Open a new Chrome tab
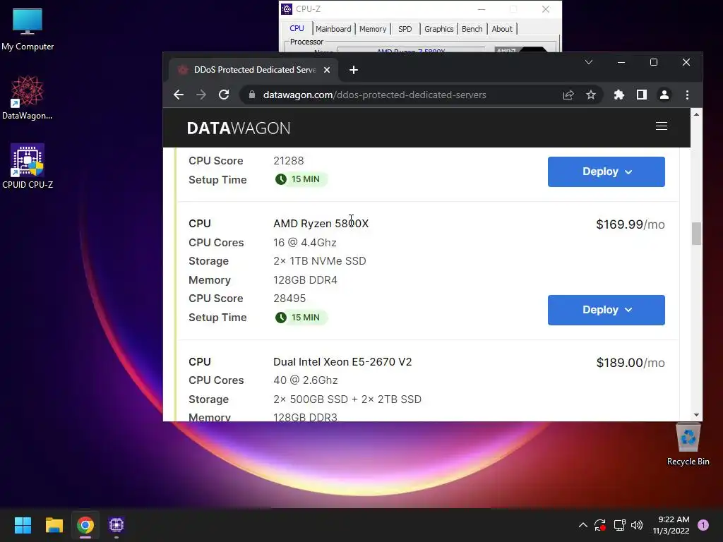Image resolution: width=723 pixels, height=542 pixels. [354, 70]
